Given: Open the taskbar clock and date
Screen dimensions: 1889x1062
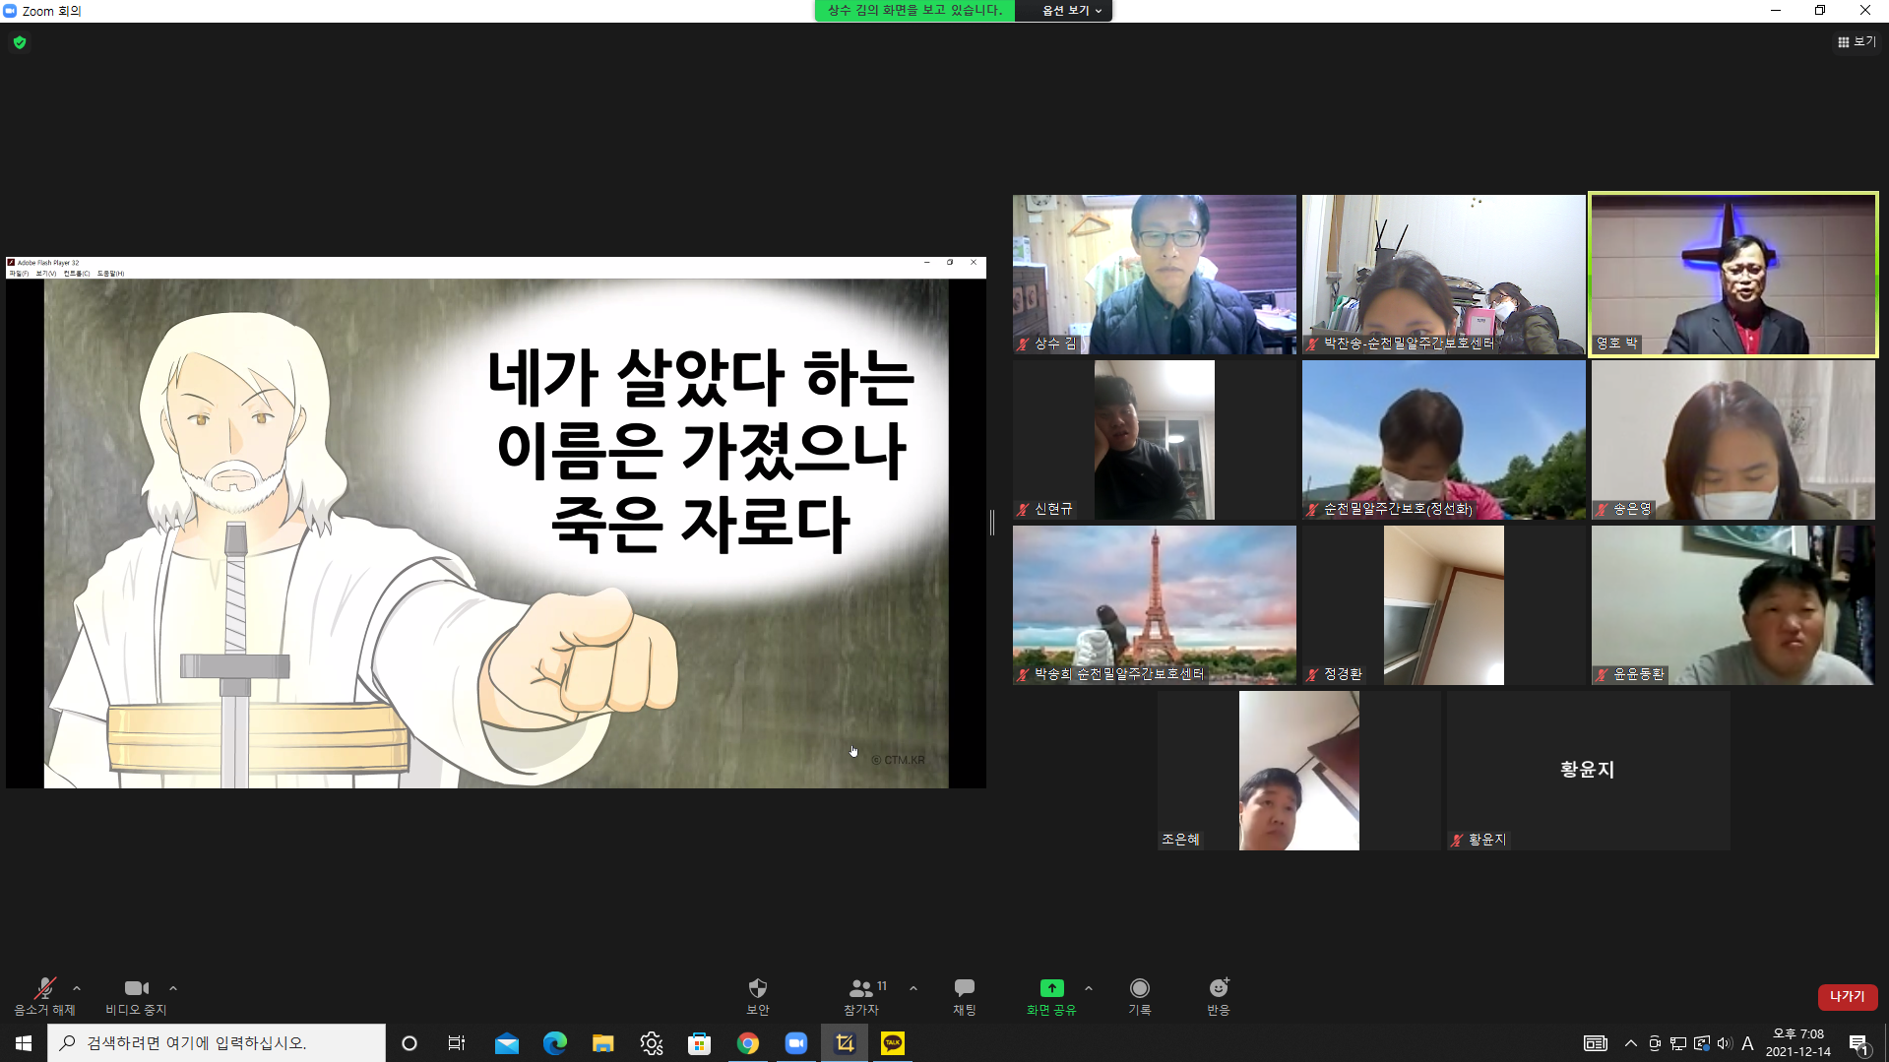Looking at the screenshot, I should point(1798,1043).
